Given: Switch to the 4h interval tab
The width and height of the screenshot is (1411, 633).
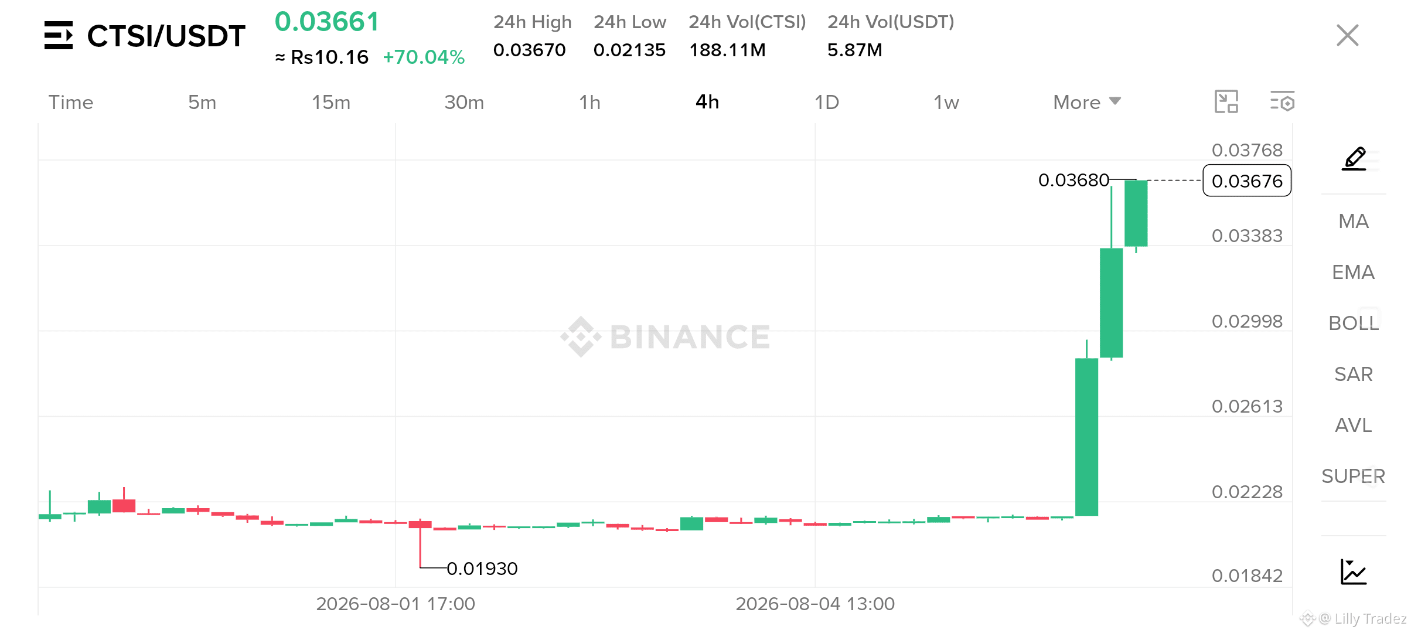Looking at the screenshot, I should point(707,102).
